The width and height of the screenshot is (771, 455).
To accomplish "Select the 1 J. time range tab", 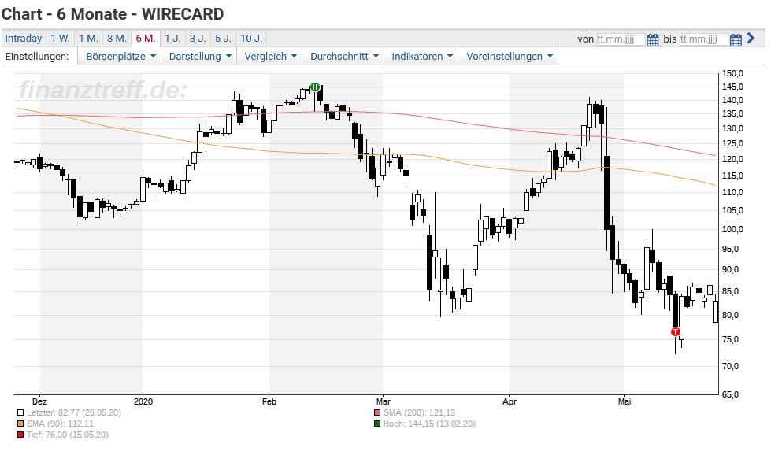I will pyautogui.click(x=172, y=39).
